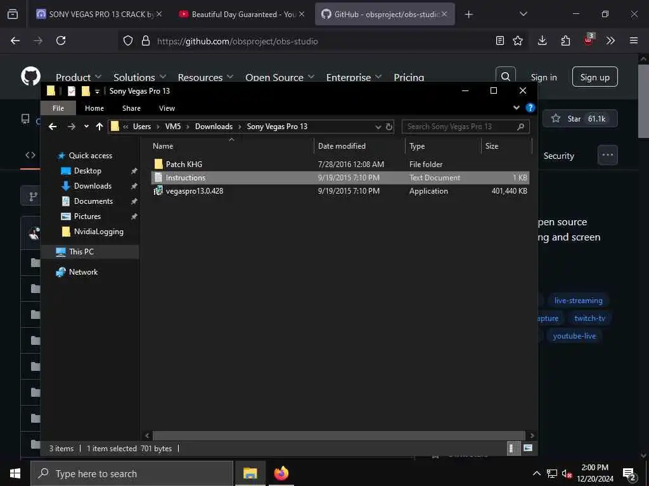Open youtube-live topic tag
649x486 pixels.
click(x=574, y=336)
